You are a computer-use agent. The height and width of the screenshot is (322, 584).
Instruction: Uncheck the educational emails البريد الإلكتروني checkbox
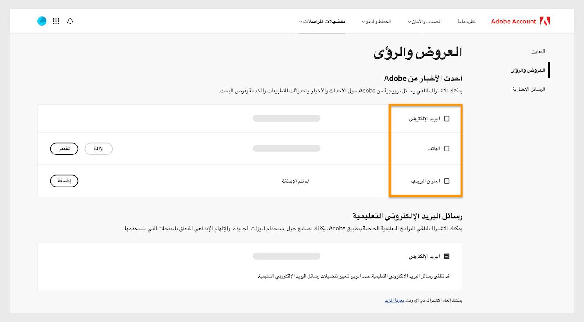click(447, 256)
